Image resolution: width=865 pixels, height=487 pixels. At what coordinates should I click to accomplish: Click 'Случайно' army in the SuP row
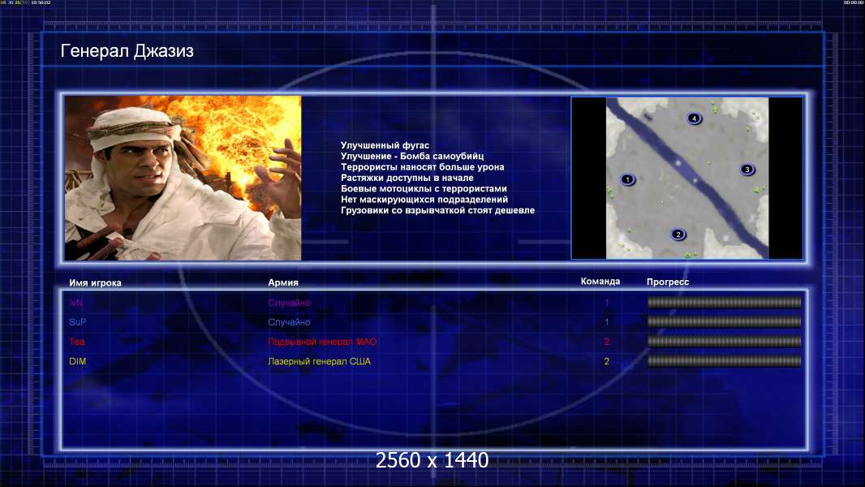[289, 322]
